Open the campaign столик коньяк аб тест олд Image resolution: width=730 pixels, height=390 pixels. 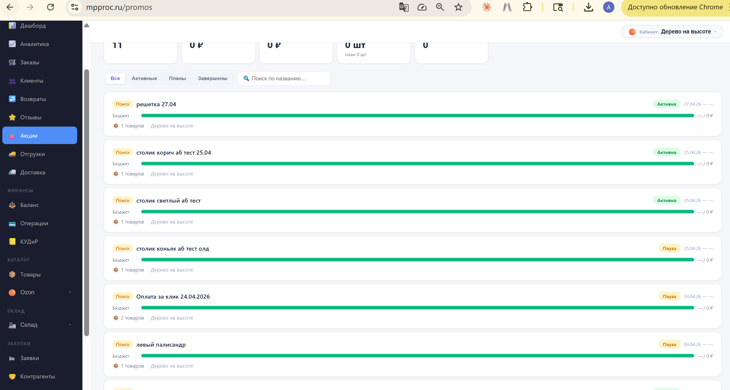pyautogui.click(x=173, y=249)
